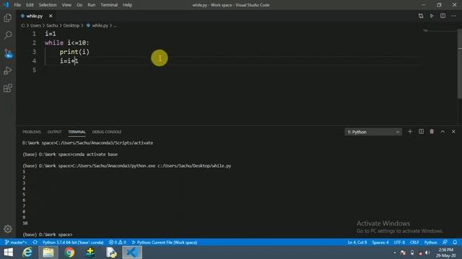462x259 pixels.
Task: Click the volume icon in system tray
Action: (x=427, y=253)
